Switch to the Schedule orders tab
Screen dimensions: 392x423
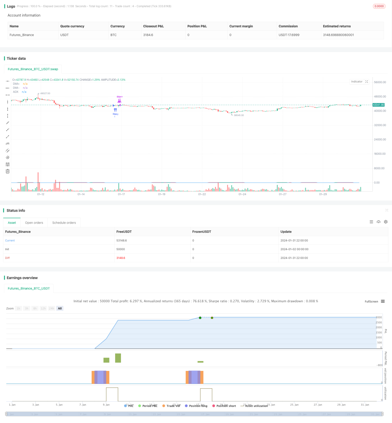(x=64, y=223)
